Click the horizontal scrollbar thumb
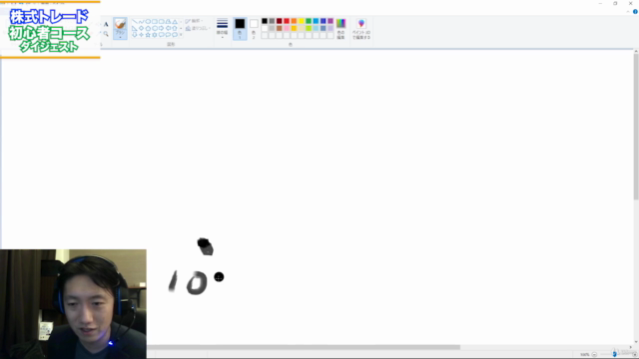639x359 pixels. pos(304,347)
